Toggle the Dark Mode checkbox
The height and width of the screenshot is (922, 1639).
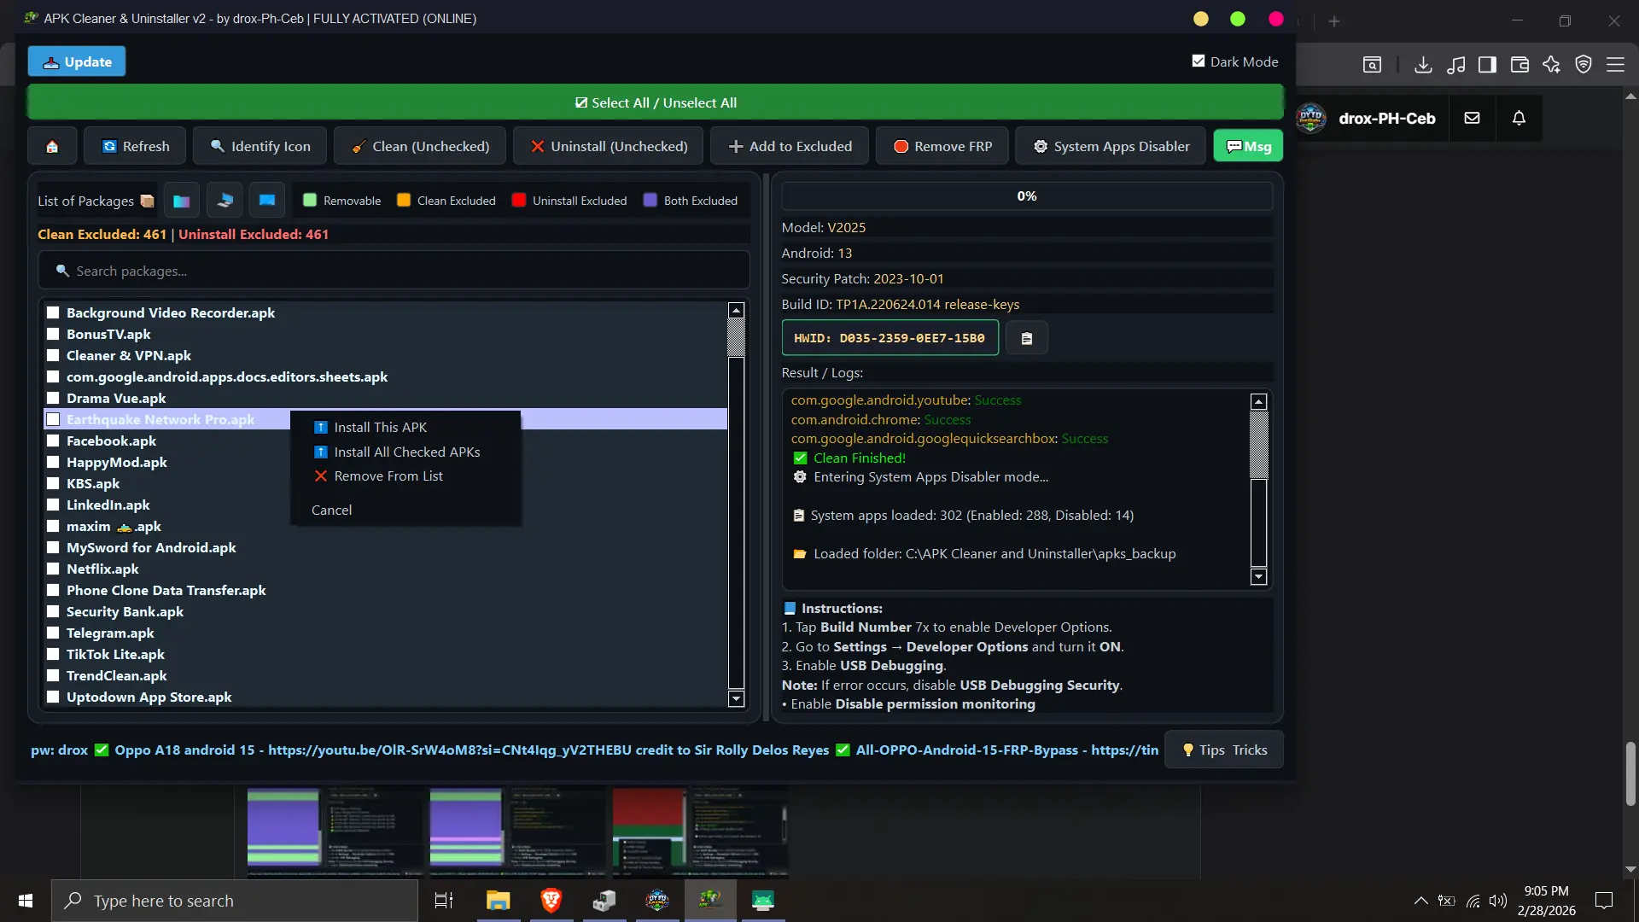coord(1199,61)
